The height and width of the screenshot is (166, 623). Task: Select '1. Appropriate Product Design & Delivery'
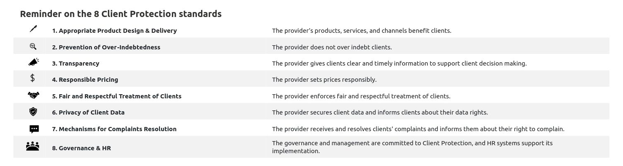click(114, 31)
